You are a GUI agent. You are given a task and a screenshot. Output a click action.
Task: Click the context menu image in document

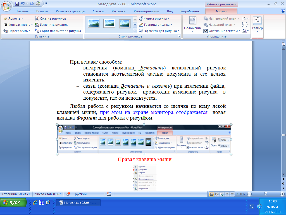click(x=145, y=178)
